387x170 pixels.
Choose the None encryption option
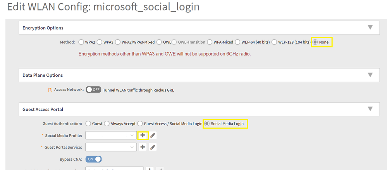coord(316,42)
